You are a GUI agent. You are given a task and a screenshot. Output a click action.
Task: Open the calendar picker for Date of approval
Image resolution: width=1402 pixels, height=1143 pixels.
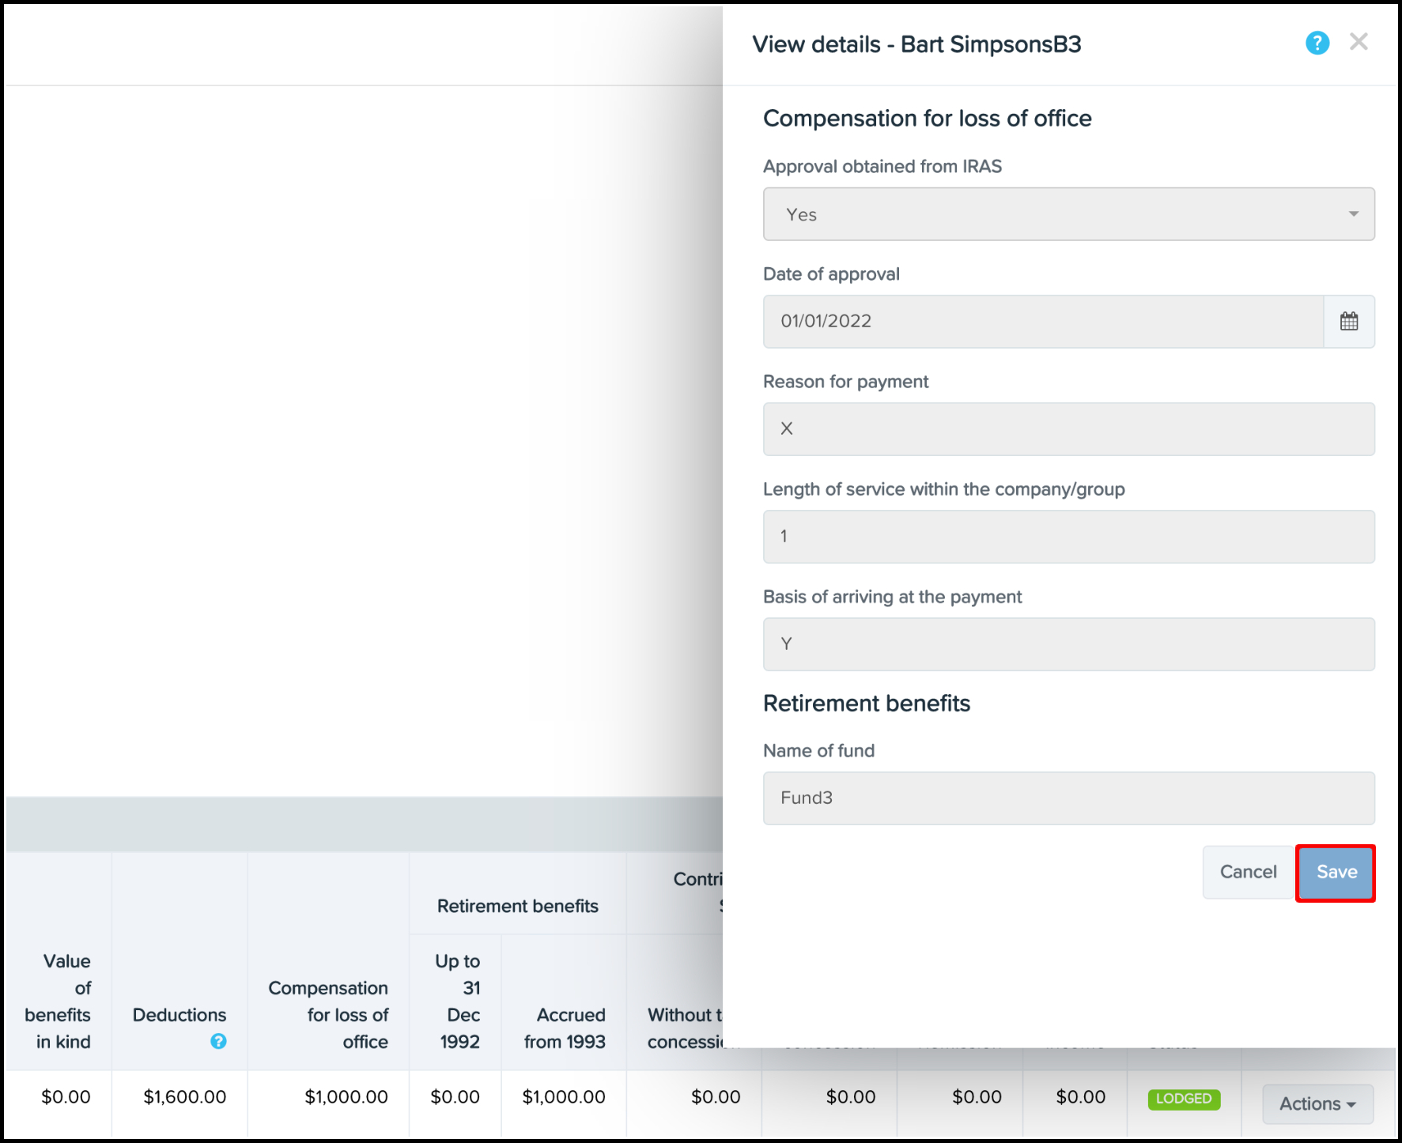click(x=1349, y=322)
